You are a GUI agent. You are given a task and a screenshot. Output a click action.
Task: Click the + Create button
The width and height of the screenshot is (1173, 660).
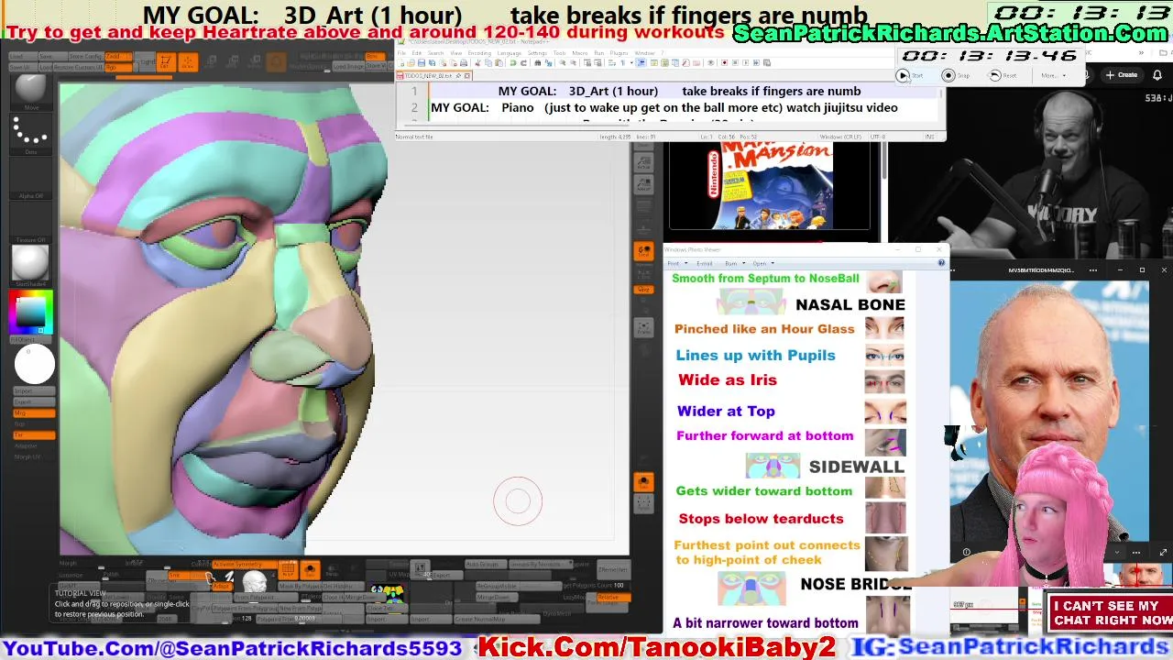(x=1122, y=75)
